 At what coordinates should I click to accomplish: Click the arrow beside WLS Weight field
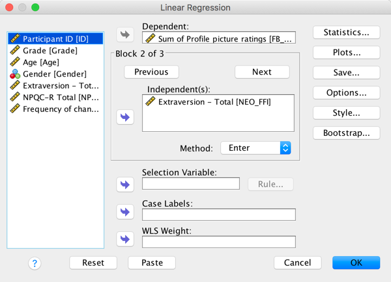(124, 239)
